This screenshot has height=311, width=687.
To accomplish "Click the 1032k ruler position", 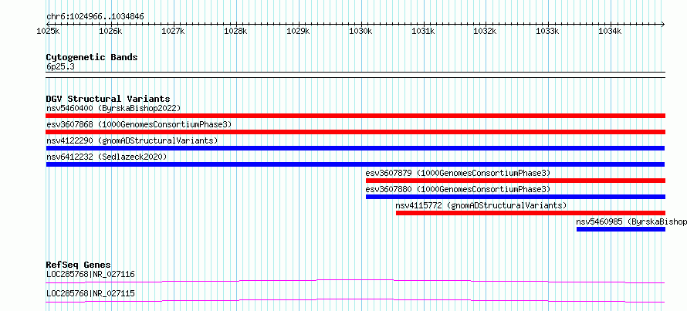I will click(486, 32).
